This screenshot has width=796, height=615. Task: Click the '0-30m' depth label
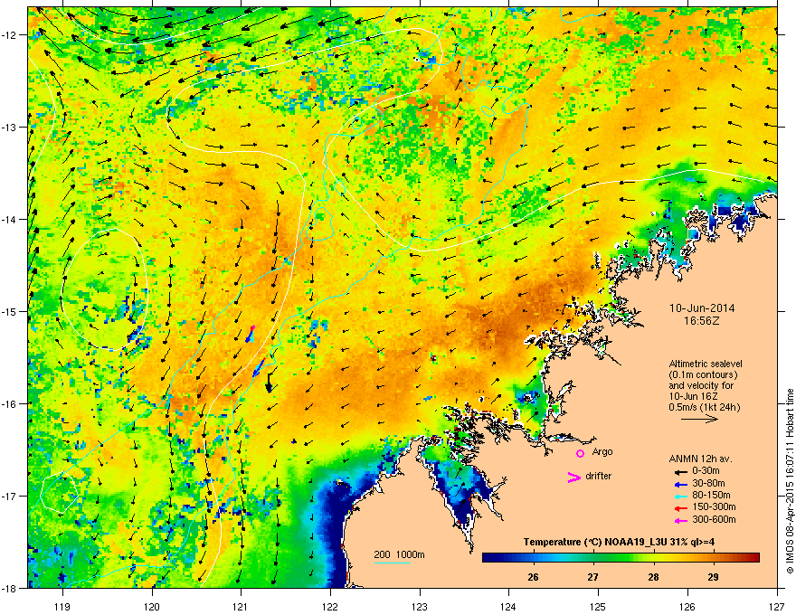(706, 471)
